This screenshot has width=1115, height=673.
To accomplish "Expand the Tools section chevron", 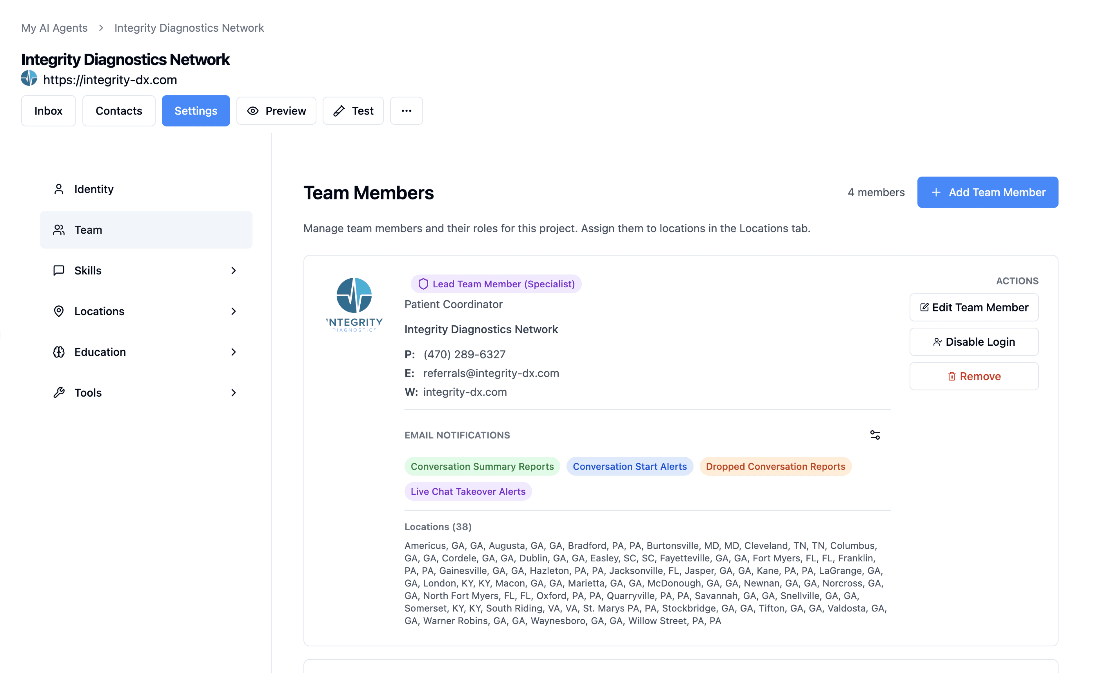I will pos(233,392).
